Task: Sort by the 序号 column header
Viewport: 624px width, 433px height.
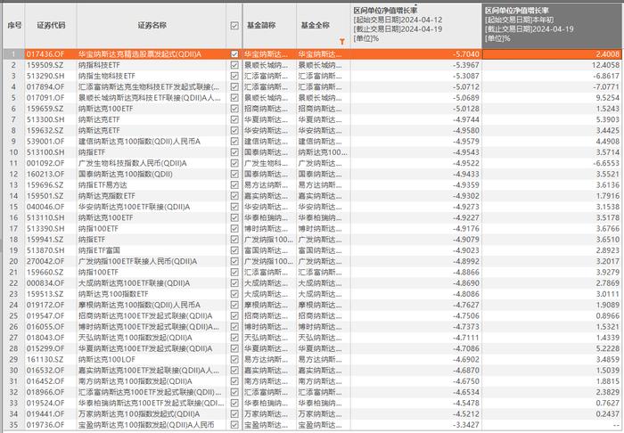Action: click(x=14, y=26)
